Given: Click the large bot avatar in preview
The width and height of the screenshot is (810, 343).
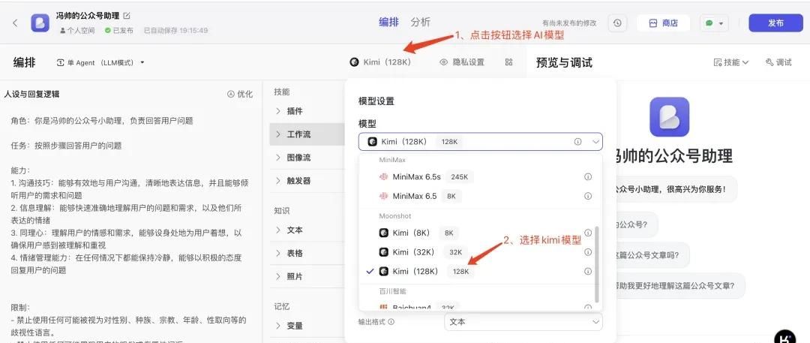Looking at the screenshot, I should click(x=670, y=117).
